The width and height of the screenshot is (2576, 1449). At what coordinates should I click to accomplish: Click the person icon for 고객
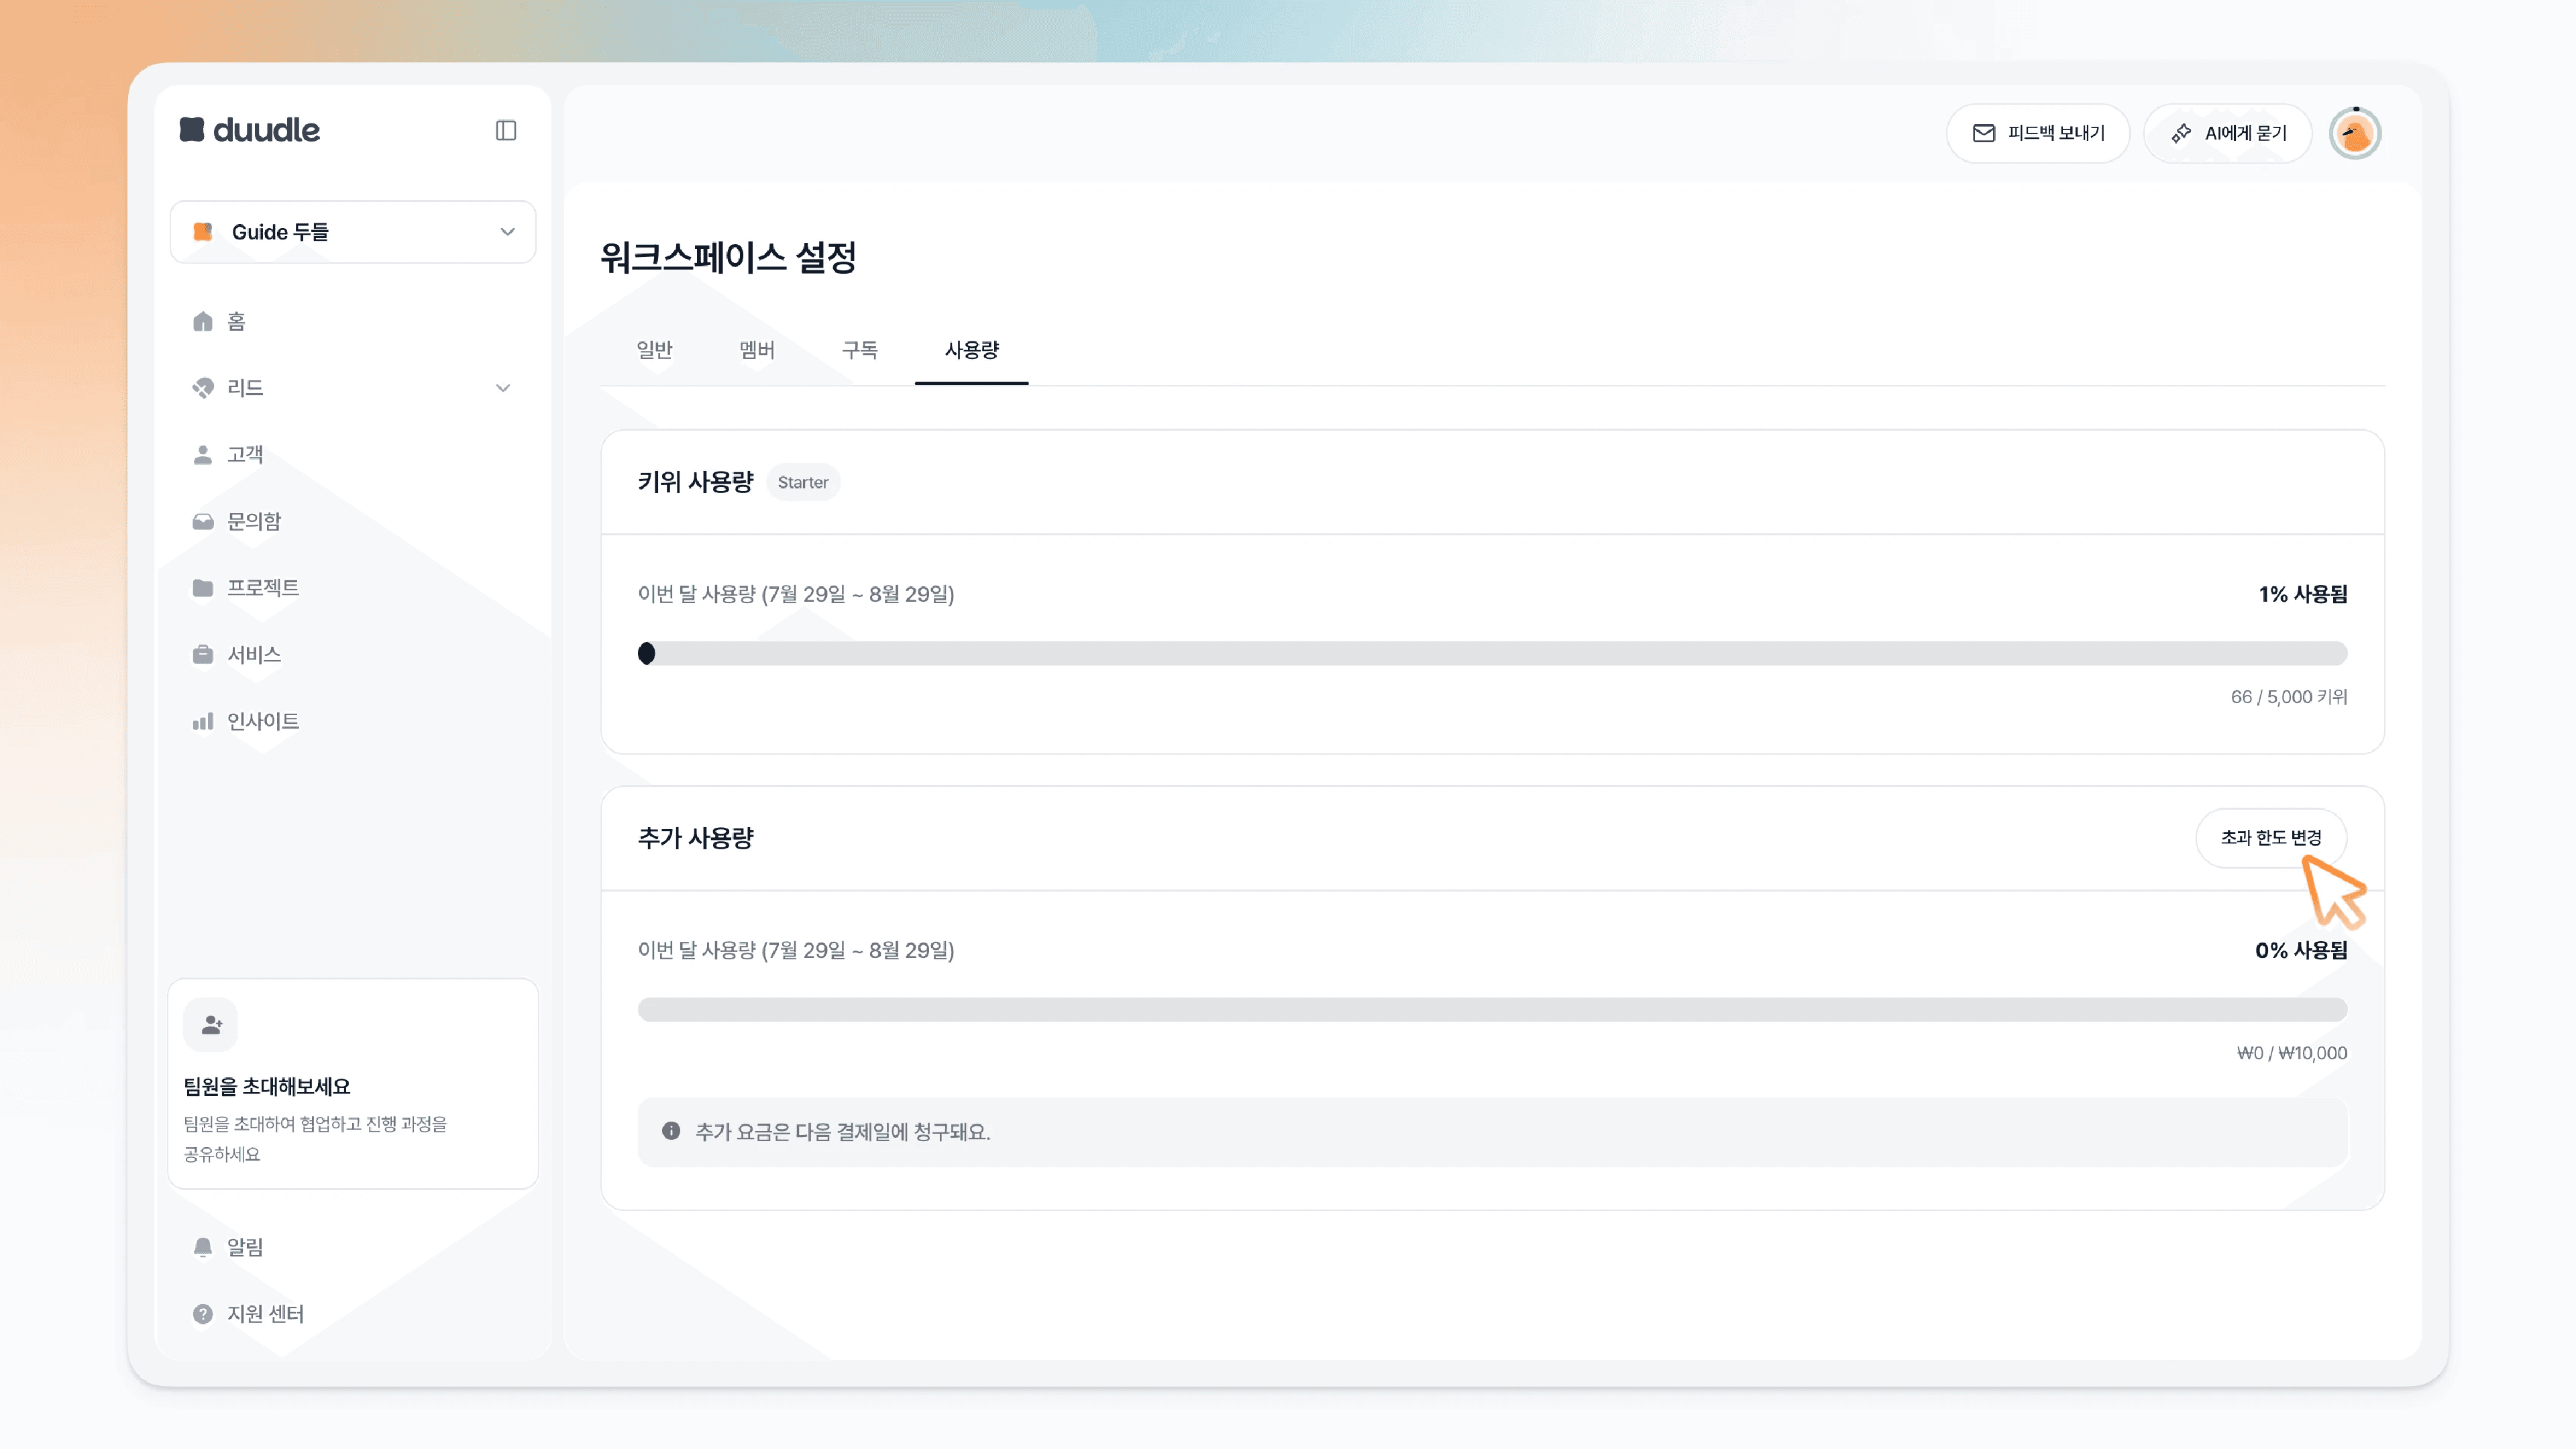pos(203,455)
